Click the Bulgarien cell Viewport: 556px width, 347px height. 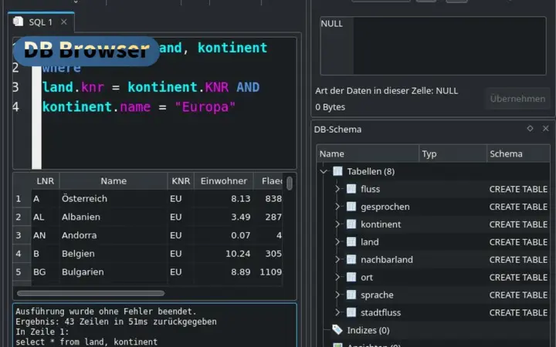tap(114, 272)
